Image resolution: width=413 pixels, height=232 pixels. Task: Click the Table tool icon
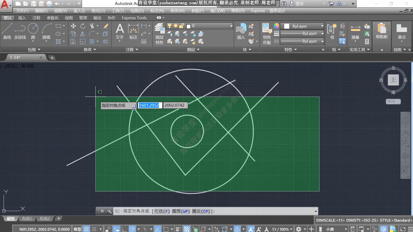click(x=144, y=41)
